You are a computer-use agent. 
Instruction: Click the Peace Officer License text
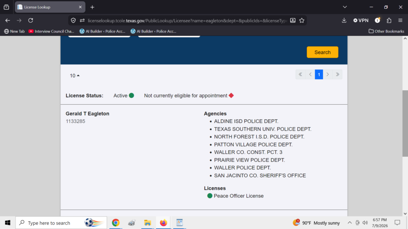point(239,196)
